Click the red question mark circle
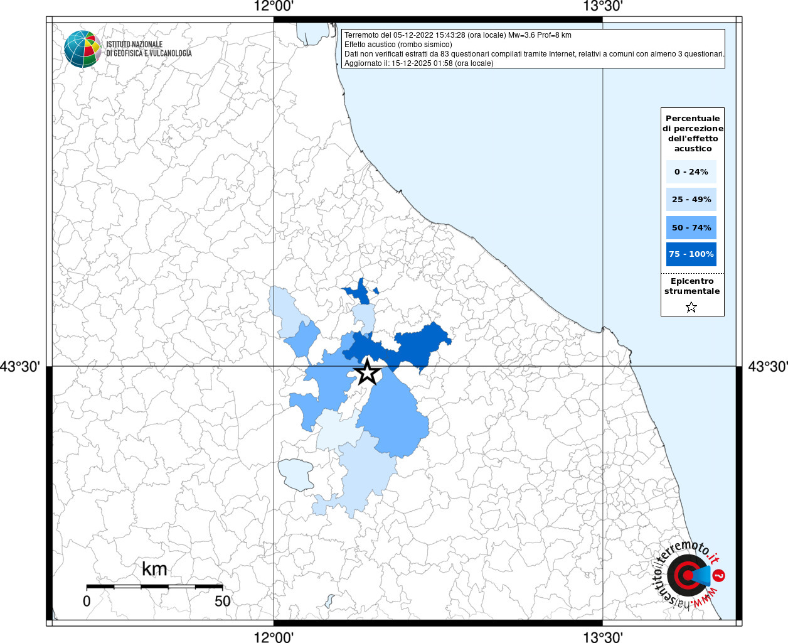 click(720, 576)
